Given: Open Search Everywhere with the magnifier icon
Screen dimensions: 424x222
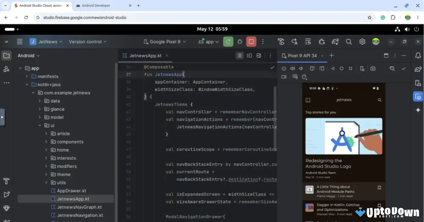Looking at the screenshot, I should [349, 41].
